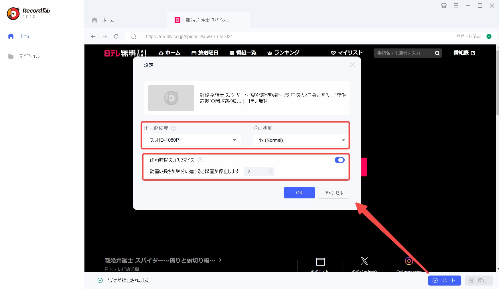Click the 出力解像度 help question icon
Viewport: 499px width, 289px height.
[x=173, y=128]
